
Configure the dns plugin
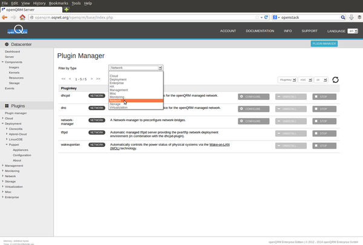pos(253,109)
